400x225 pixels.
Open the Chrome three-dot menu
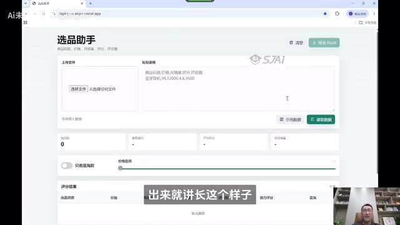click(x=374, y=14)
